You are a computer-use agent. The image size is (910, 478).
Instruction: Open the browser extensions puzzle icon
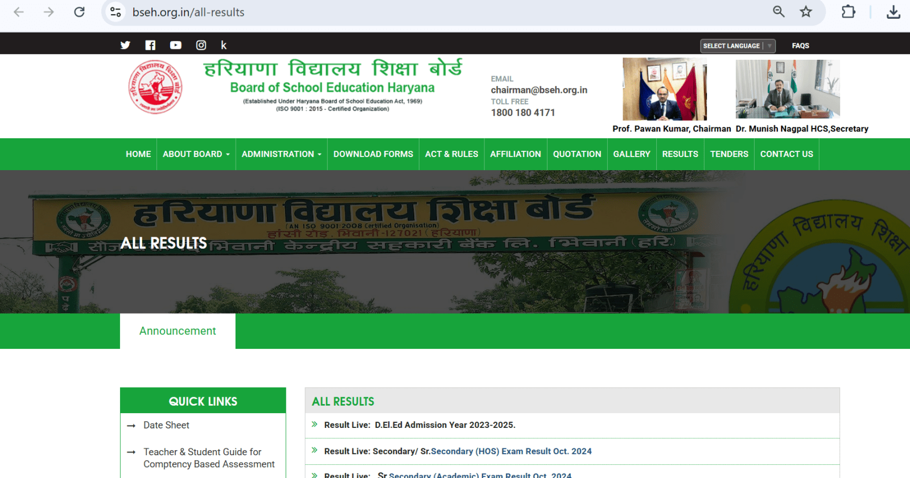(x=848, y=12)
